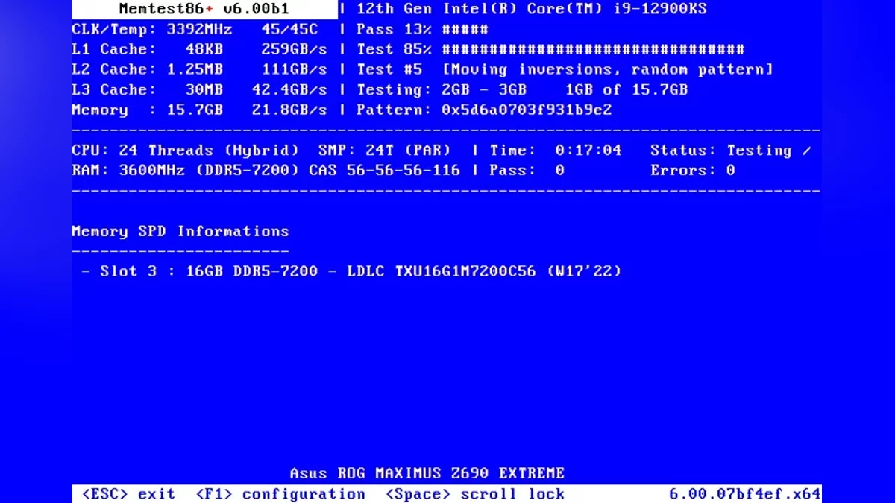Toggle <Space> scroll lock option
Screen dimensions: 895x503
475,494
